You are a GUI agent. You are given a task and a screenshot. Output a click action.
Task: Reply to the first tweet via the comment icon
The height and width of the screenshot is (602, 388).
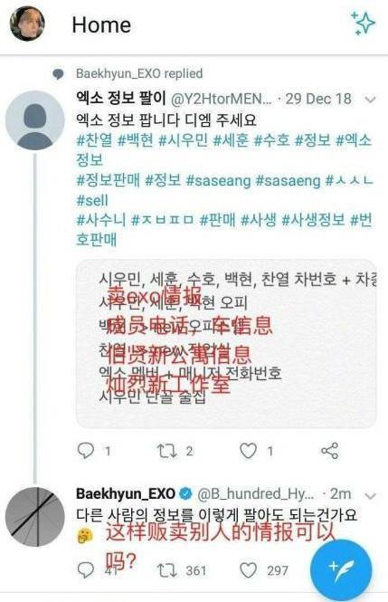coord(86,450)
